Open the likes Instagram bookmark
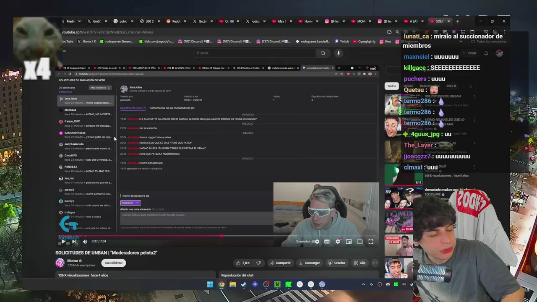This screenshot has height=302, width=537. pos(386,42)
